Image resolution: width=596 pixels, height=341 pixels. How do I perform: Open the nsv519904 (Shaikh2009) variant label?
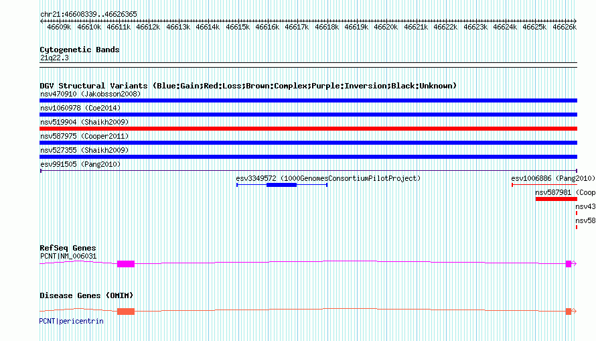point(84,122)
